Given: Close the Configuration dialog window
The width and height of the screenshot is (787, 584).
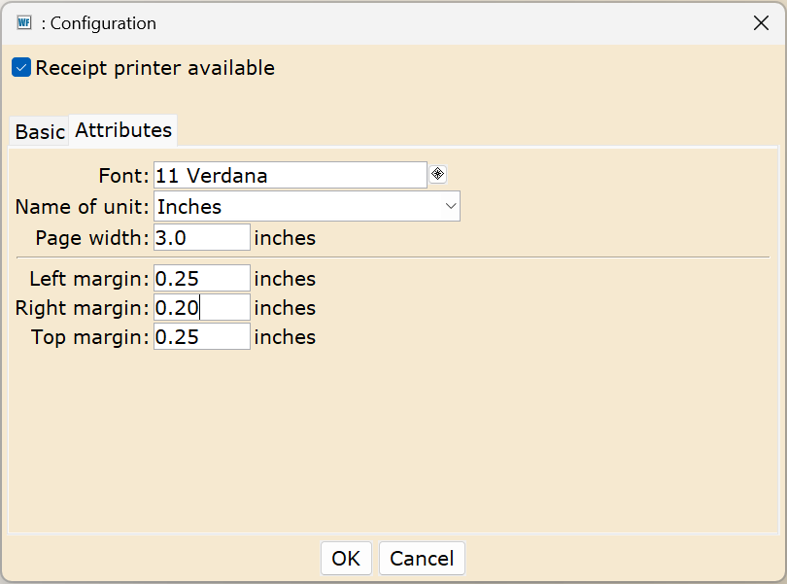Looking at the screenshot, I should [761, 23].
